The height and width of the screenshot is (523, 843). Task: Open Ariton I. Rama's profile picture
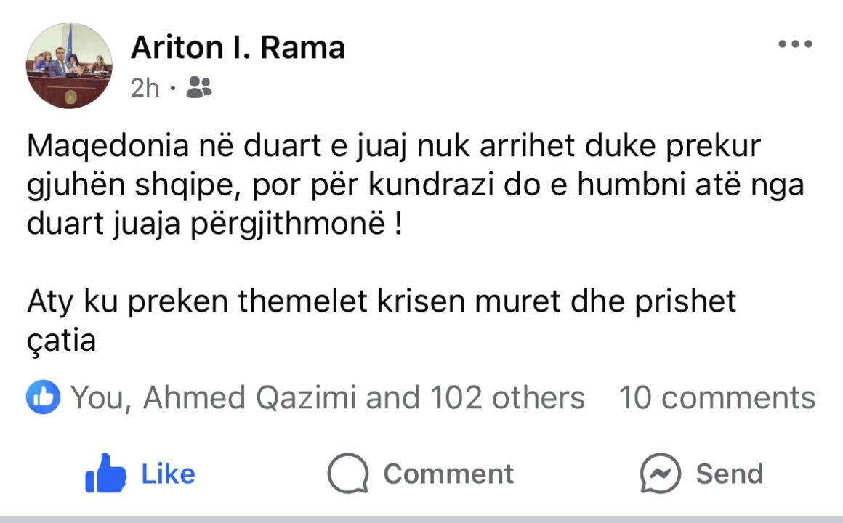[70, 65]
